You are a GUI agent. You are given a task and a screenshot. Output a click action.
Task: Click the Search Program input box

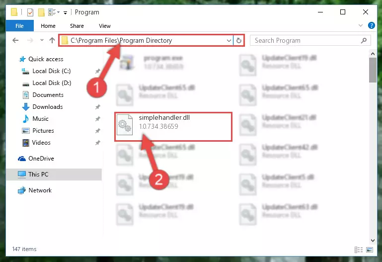pyautogui.click(x=306, y=40)
